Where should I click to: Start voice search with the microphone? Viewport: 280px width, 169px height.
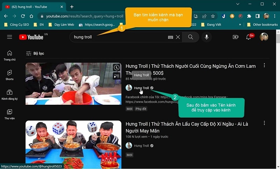coord(206,37)
